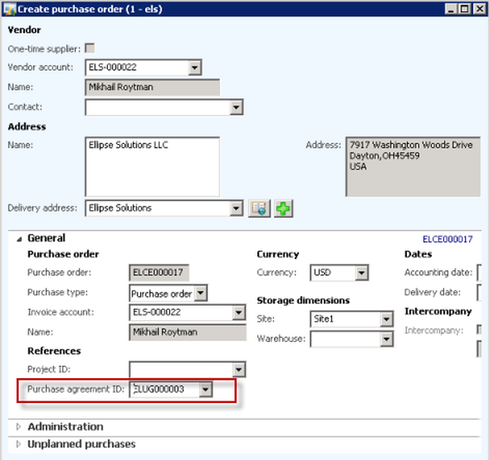
Task: Collapse the General section
Action: (x=19, y=239)
